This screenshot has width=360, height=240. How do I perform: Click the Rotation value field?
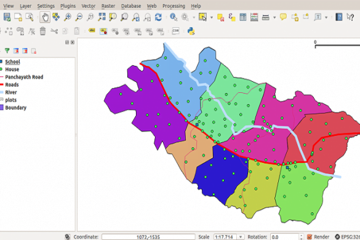284,237
